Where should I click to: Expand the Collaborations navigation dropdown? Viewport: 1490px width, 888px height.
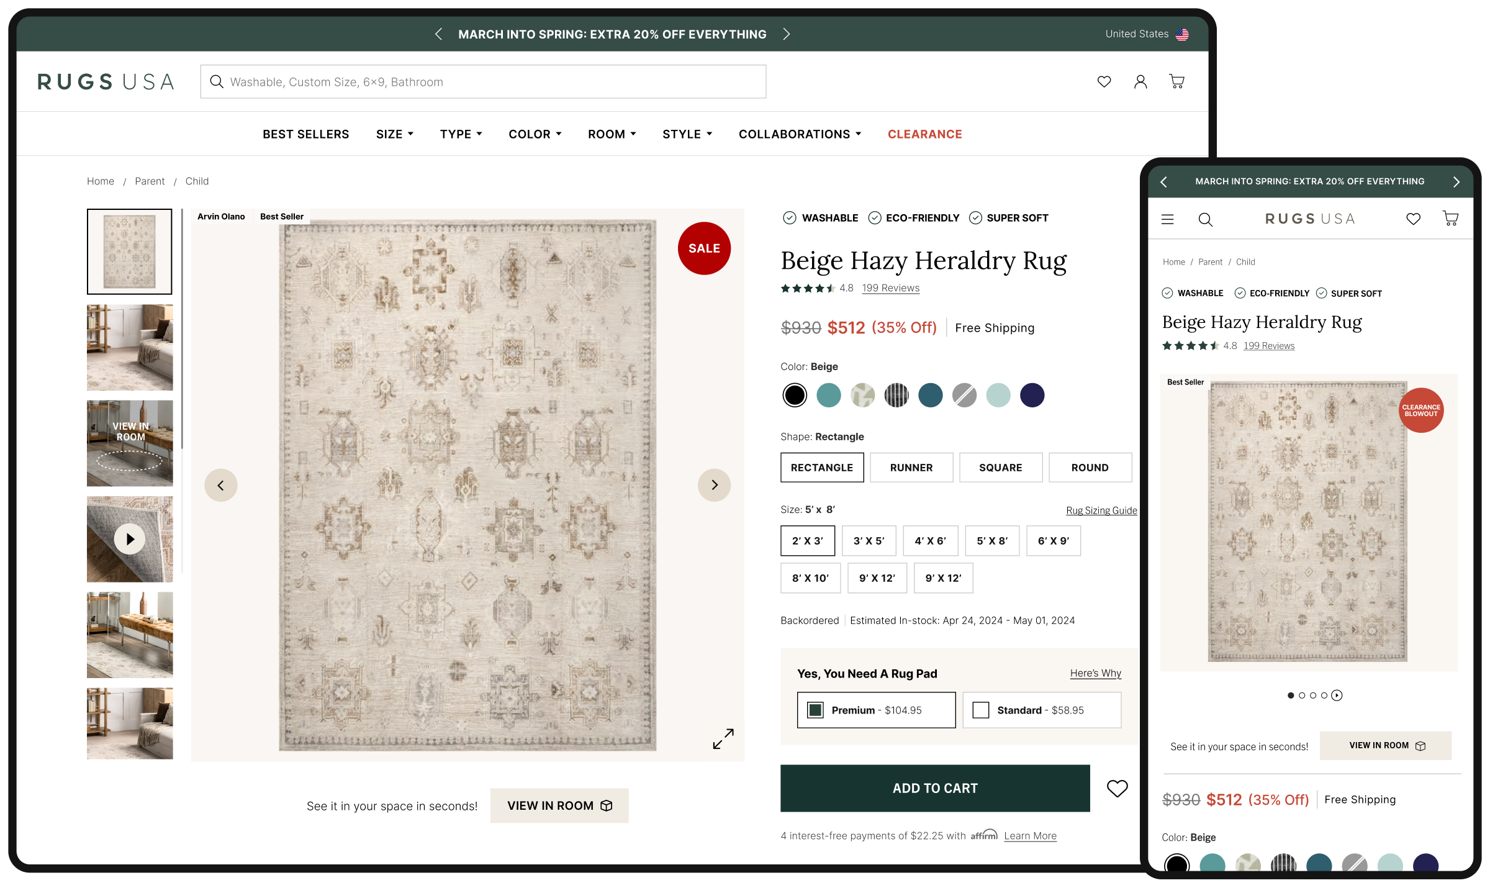click(800, 134)
